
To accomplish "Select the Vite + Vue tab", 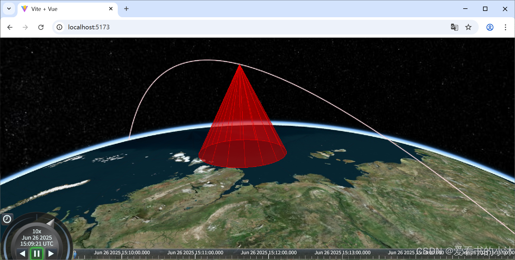I will [x=68, y=9].
